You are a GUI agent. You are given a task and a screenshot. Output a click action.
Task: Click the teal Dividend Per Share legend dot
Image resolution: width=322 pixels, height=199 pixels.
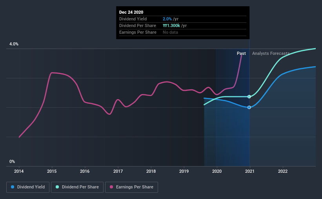(x=57, y=187)
